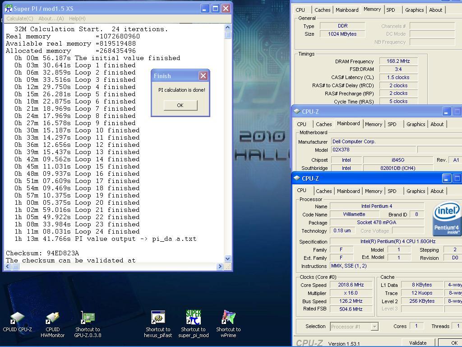Select Mainboard tab in top CPU-Z window

347,10
